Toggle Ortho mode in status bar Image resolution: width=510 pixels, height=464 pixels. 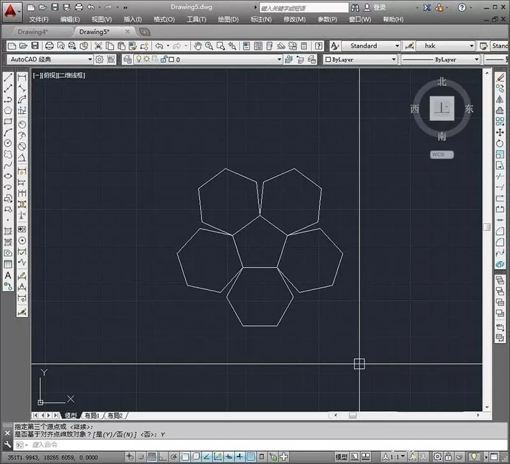(x=163, y=457)
